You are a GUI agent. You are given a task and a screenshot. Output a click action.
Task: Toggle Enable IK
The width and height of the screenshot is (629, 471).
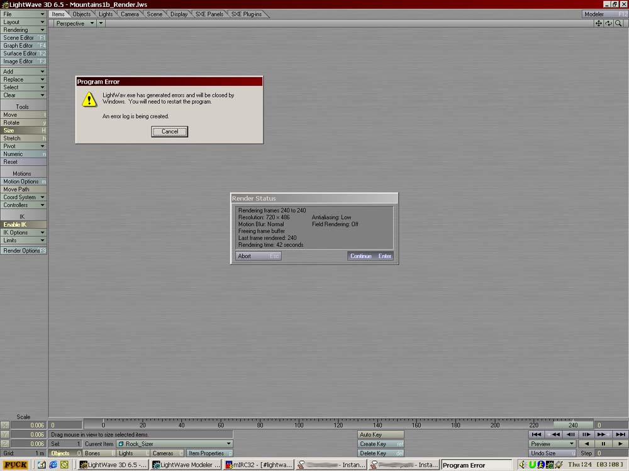pos(23,225)
